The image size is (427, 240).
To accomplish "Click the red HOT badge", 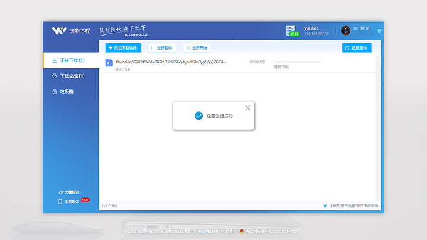I will coord(85,200).
